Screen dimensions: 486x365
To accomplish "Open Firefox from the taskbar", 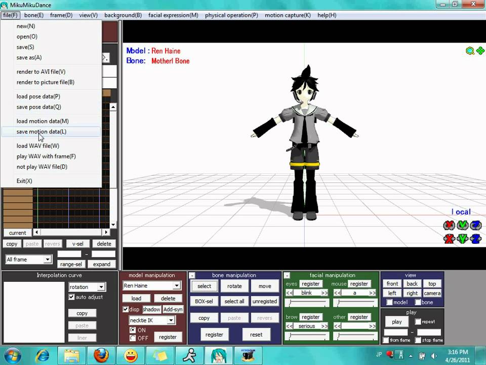I will coord(101,356).
